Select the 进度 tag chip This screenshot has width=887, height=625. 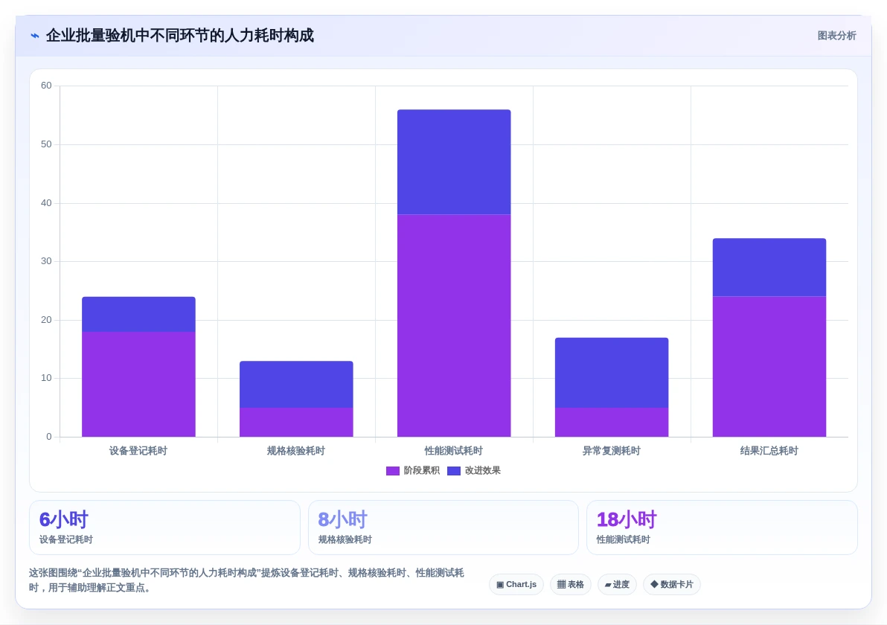coord(617,584)
